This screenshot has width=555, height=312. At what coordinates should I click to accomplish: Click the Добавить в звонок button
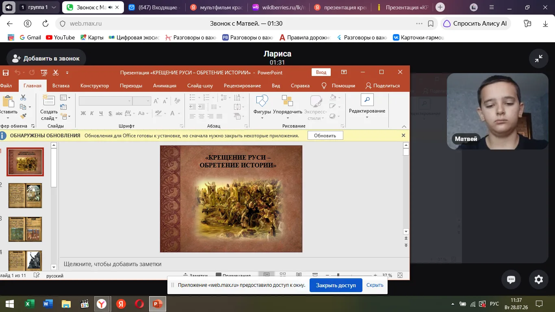(x=46, y=58)
